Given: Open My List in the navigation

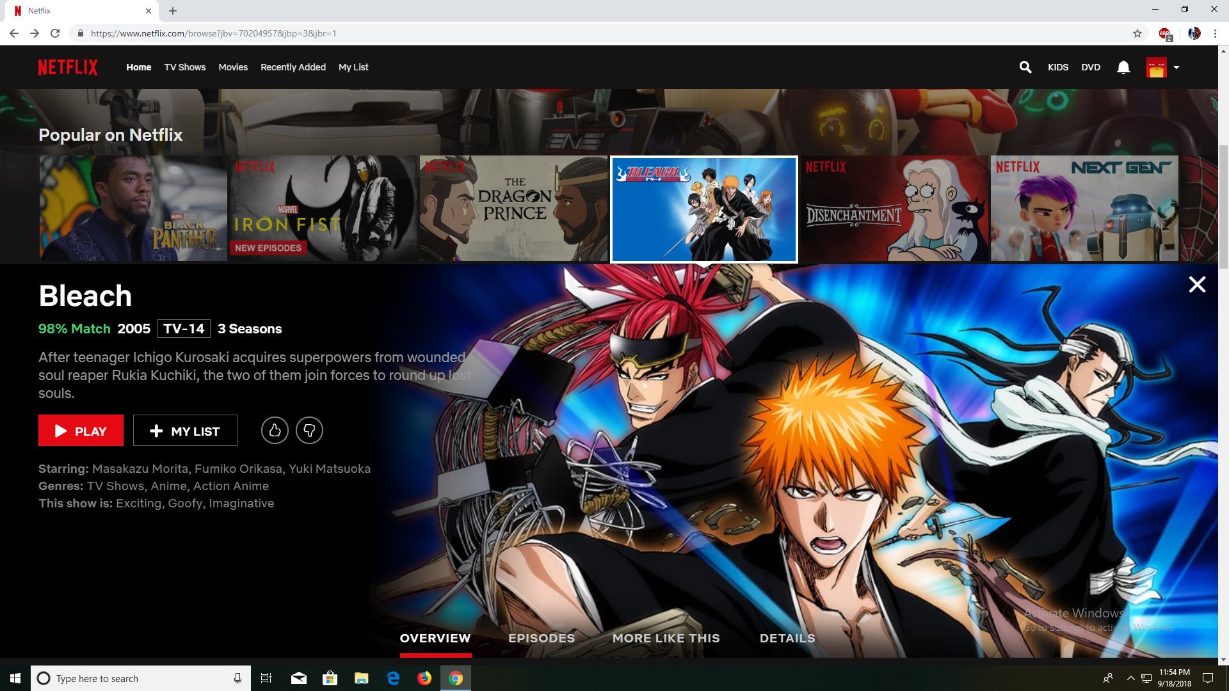Looking at the screenshot, I should (353, 67).
